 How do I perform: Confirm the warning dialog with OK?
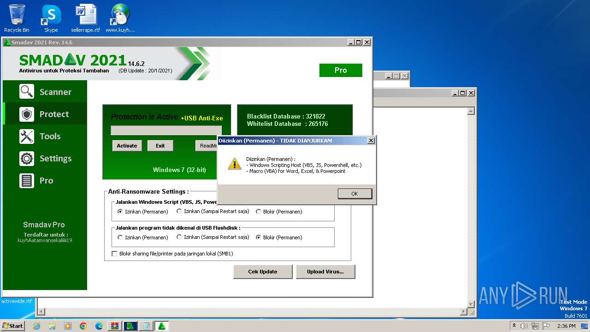(354, 194)
